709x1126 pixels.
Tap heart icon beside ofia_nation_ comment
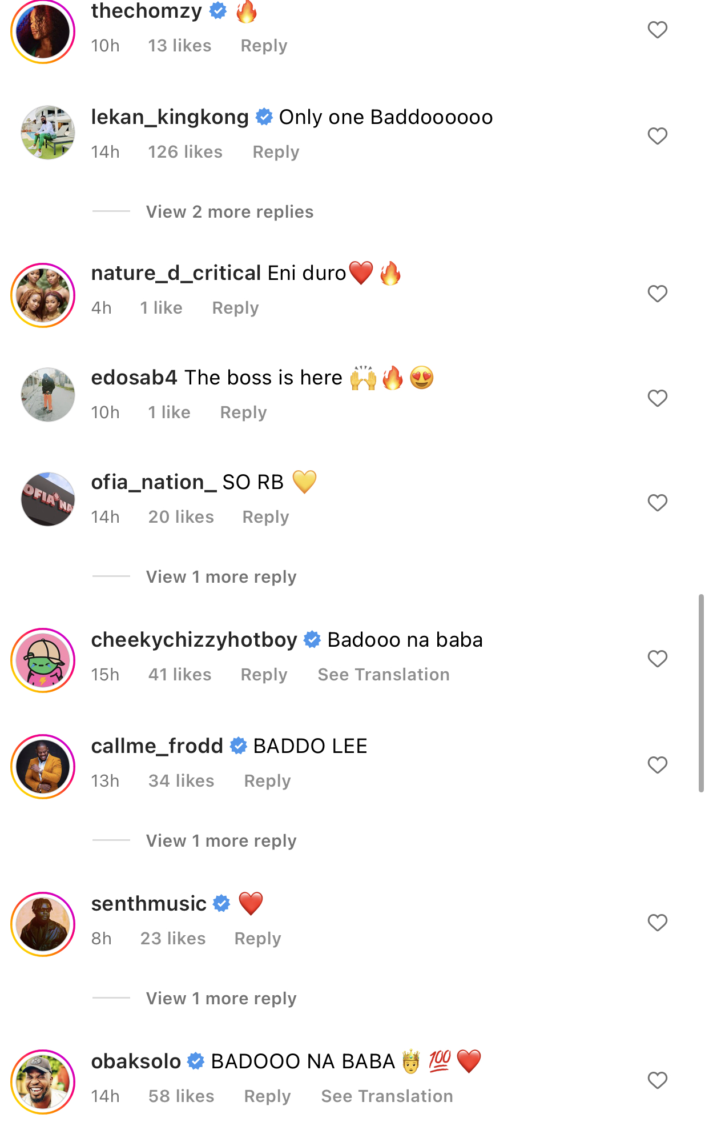point(657,503)
